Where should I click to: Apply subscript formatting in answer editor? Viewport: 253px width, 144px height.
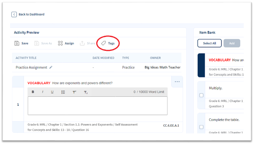(x=85, y=92)
